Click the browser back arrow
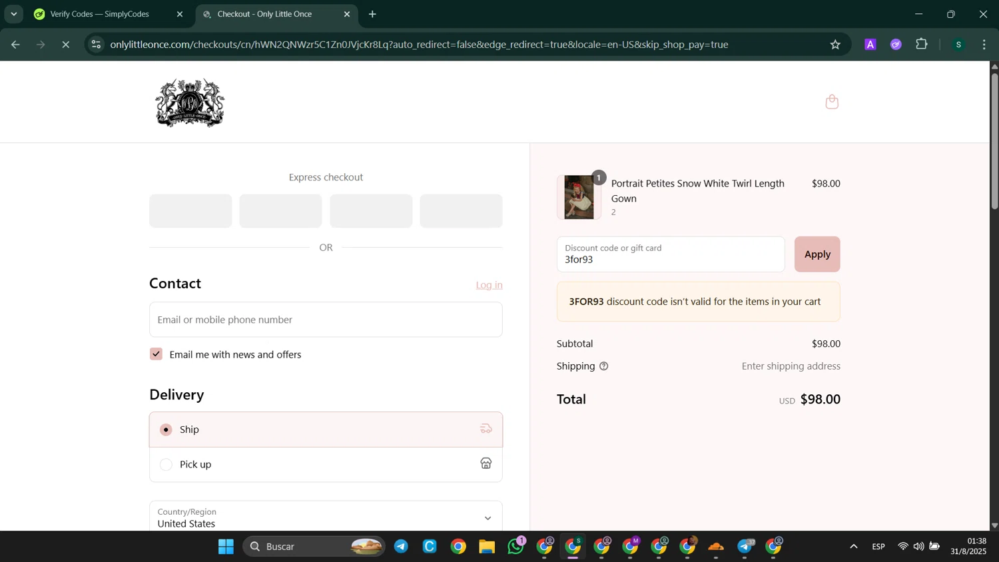Image resolution: width=999 pixels, height=562 pixels. click(15, 45)
